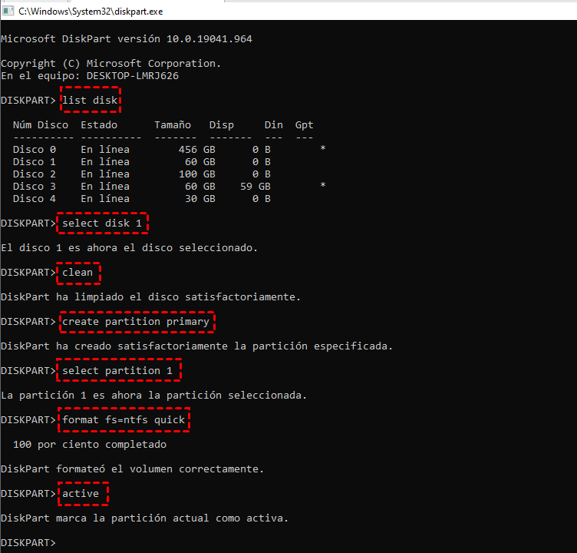Screen dimensions: 577x553
Task: Click 'DiskPart ha creado satisfactoriamente la partición especificada.'
Action: [197, 346]
